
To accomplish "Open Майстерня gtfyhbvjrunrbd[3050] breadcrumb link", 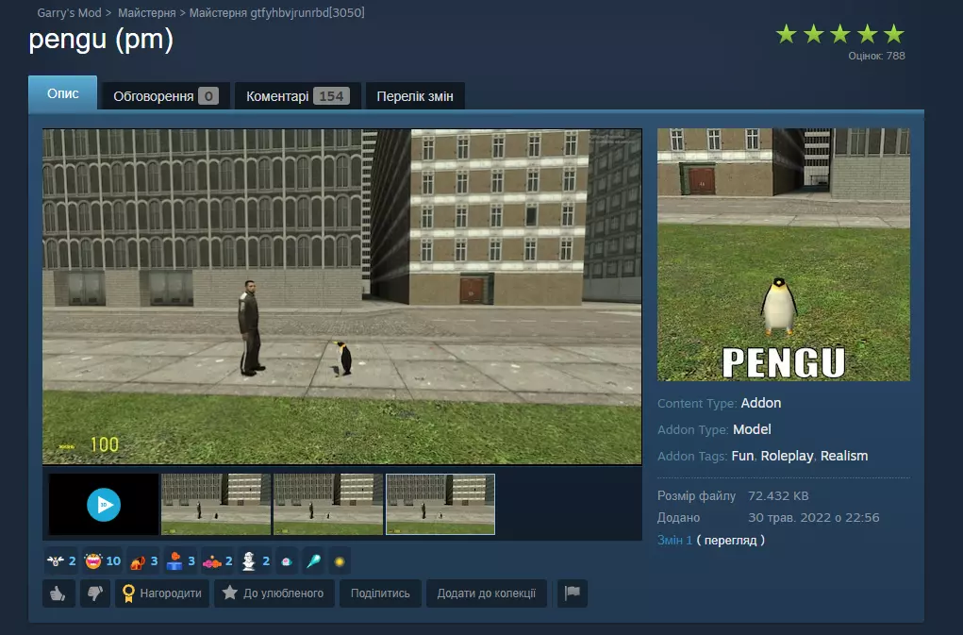I will click(276, 13).
